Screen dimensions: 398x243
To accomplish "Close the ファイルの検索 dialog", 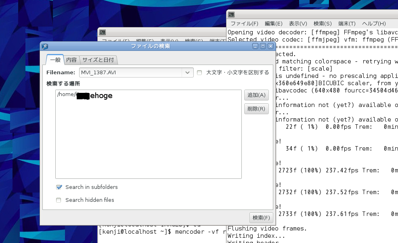I will pos(270,46).
